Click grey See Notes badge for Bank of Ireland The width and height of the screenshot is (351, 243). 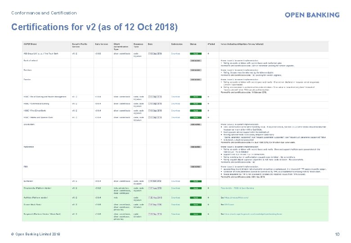pos(196,61)
